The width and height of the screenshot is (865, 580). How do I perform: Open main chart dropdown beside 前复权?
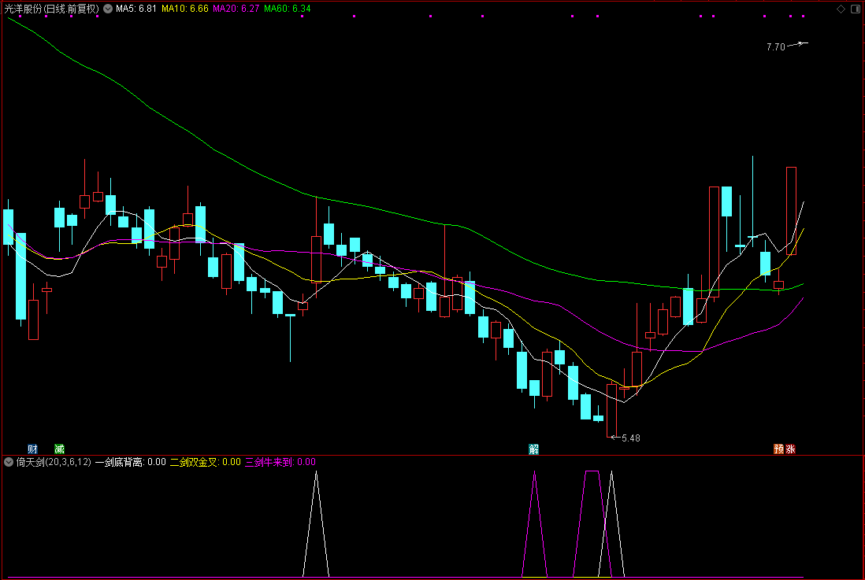(x=108, y=9)
